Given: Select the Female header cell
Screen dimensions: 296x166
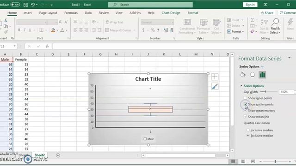Looking at the screenshot, I should point(21,59).
